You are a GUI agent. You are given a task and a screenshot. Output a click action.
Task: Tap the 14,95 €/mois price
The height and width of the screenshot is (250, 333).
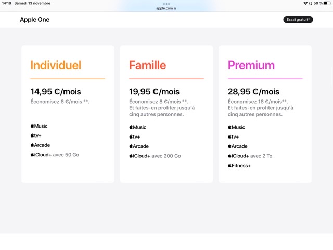56,92
